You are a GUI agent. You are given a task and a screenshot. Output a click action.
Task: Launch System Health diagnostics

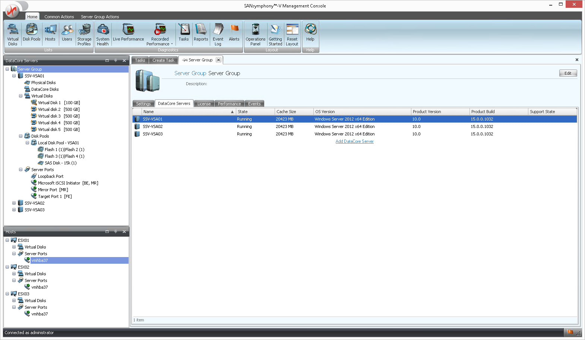[x=103, y=34]
